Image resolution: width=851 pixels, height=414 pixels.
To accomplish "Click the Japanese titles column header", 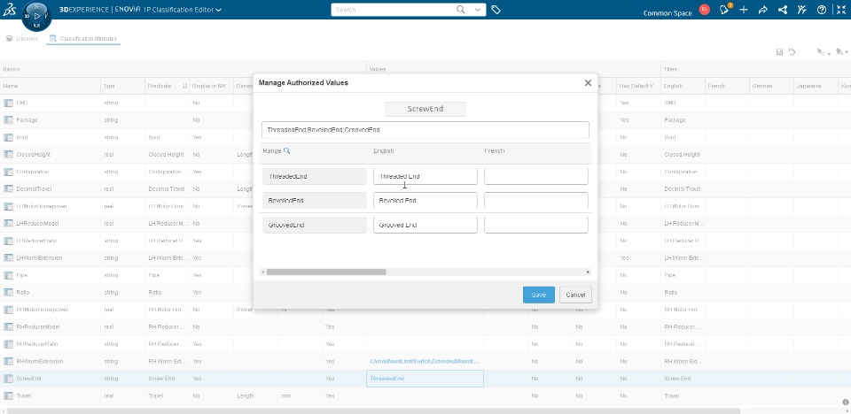I will (x=816, y=86).
